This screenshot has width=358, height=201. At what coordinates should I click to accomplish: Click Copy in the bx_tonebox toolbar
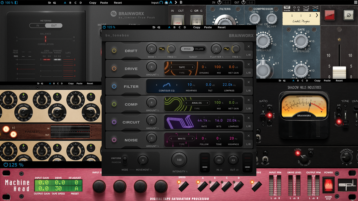point(196,27)
